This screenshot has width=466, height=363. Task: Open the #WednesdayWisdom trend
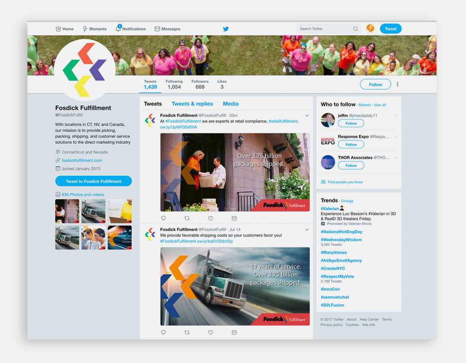click(341, 240)
